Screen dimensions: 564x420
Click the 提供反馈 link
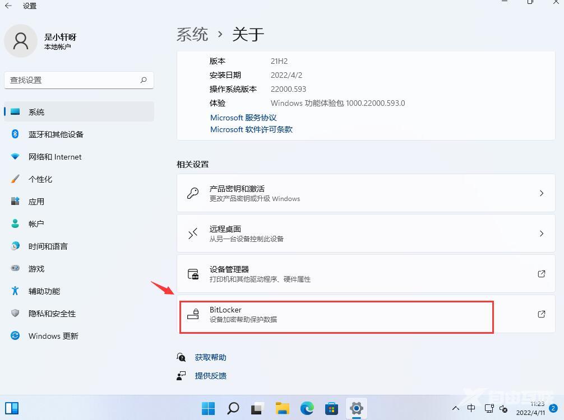coord(211,376)
